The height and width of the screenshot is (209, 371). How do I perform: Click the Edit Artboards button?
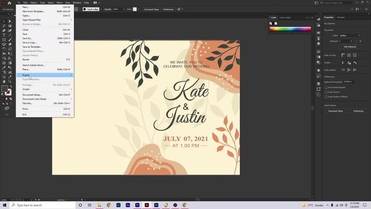(350, 46)
